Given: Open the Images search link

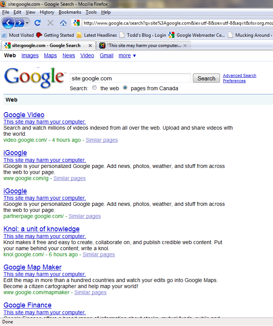Looking at the screenshot, I should 30,55.
